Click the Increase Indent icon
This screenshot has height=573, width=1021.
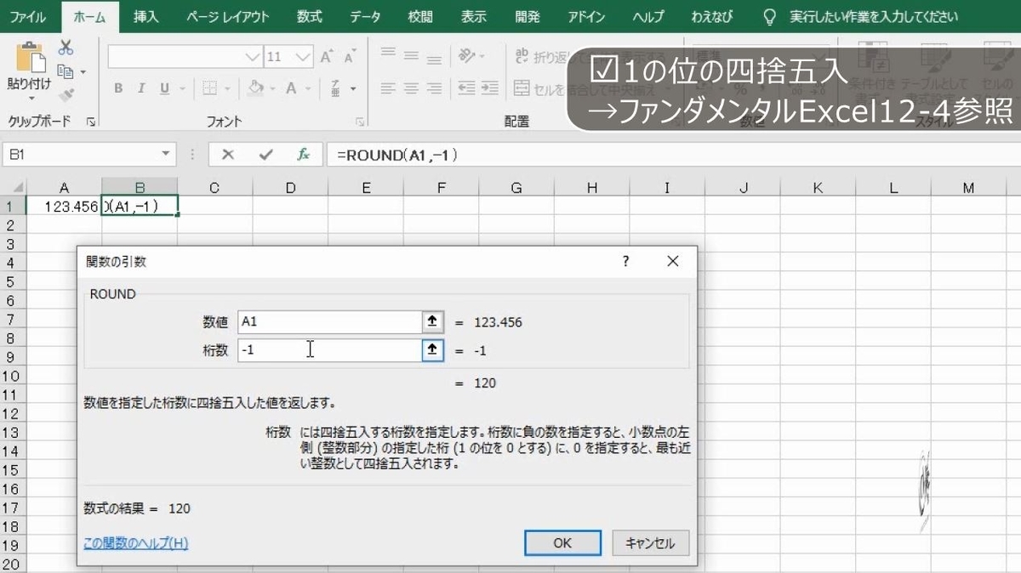tap(490, 88)
